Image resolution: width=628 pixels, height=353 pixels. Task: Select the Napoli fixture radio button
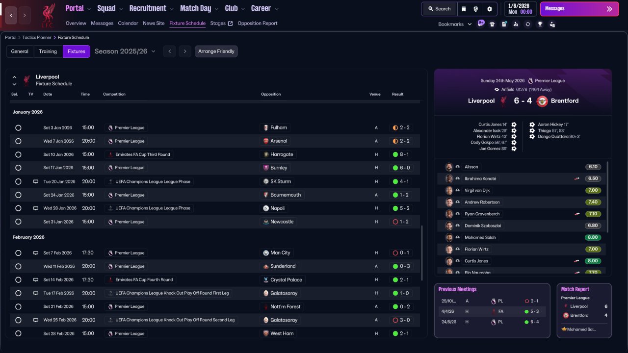pyautogui.click(x=18, y=208)
